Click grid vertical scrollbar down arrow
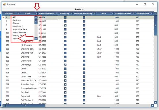Viewport: 159px width, 110px height. pyautogui.click(x=155, y=103)
